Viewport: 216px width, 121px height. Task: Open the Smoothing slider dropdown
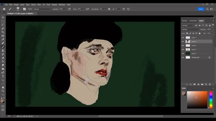pos(105,9)
